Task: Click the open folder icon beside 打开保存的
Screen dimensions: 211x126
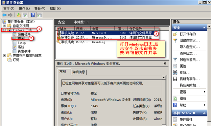Action: tap(175, 34)
